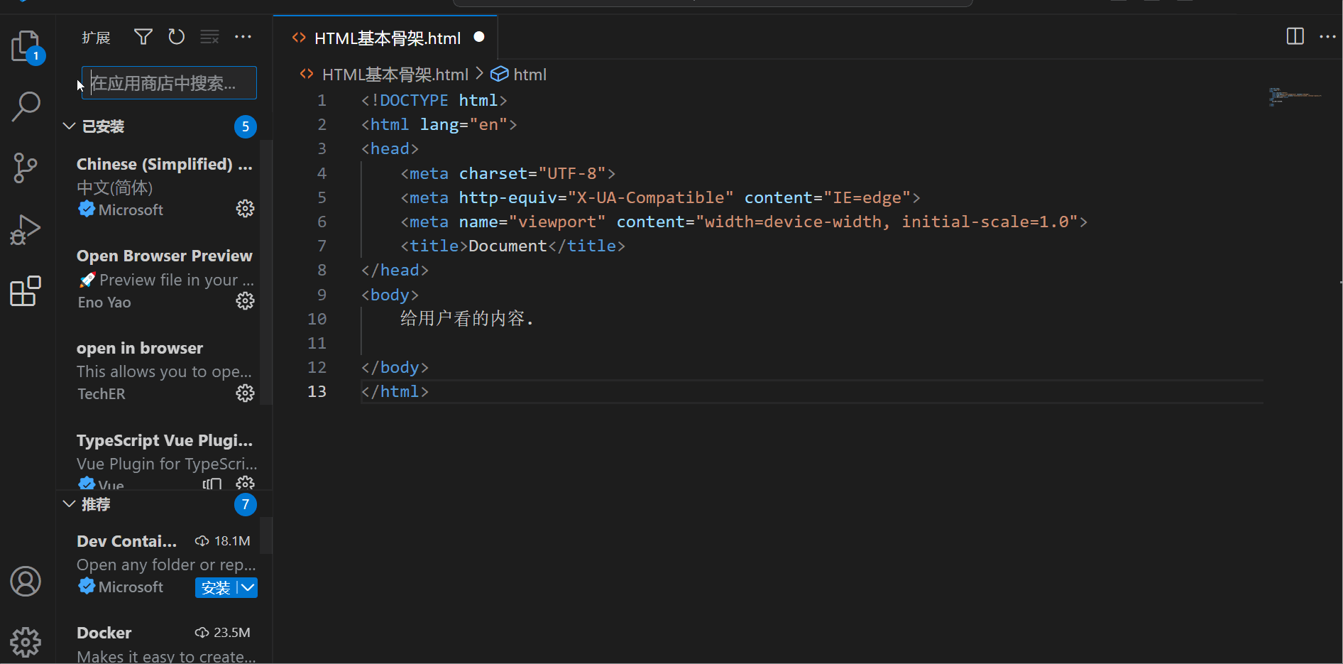Refresh the extensions list
This screenshot has height=664, width=1343.
[x=177, y=37]
